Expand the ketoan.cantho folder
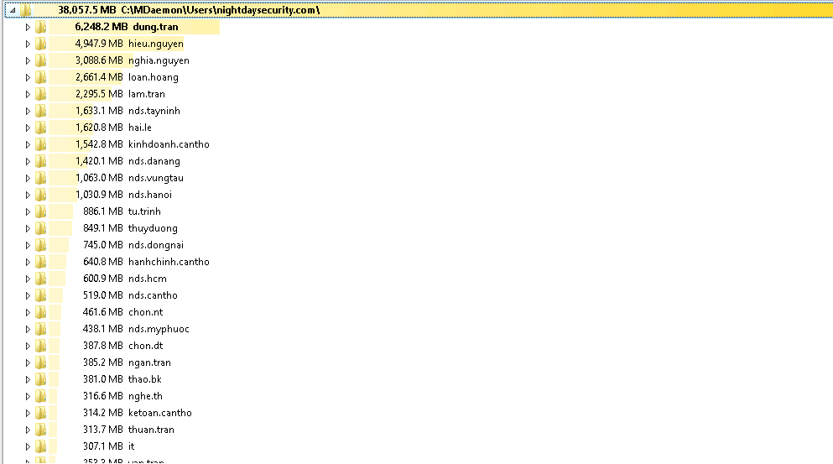833x464 pixels. coord(28,413)
